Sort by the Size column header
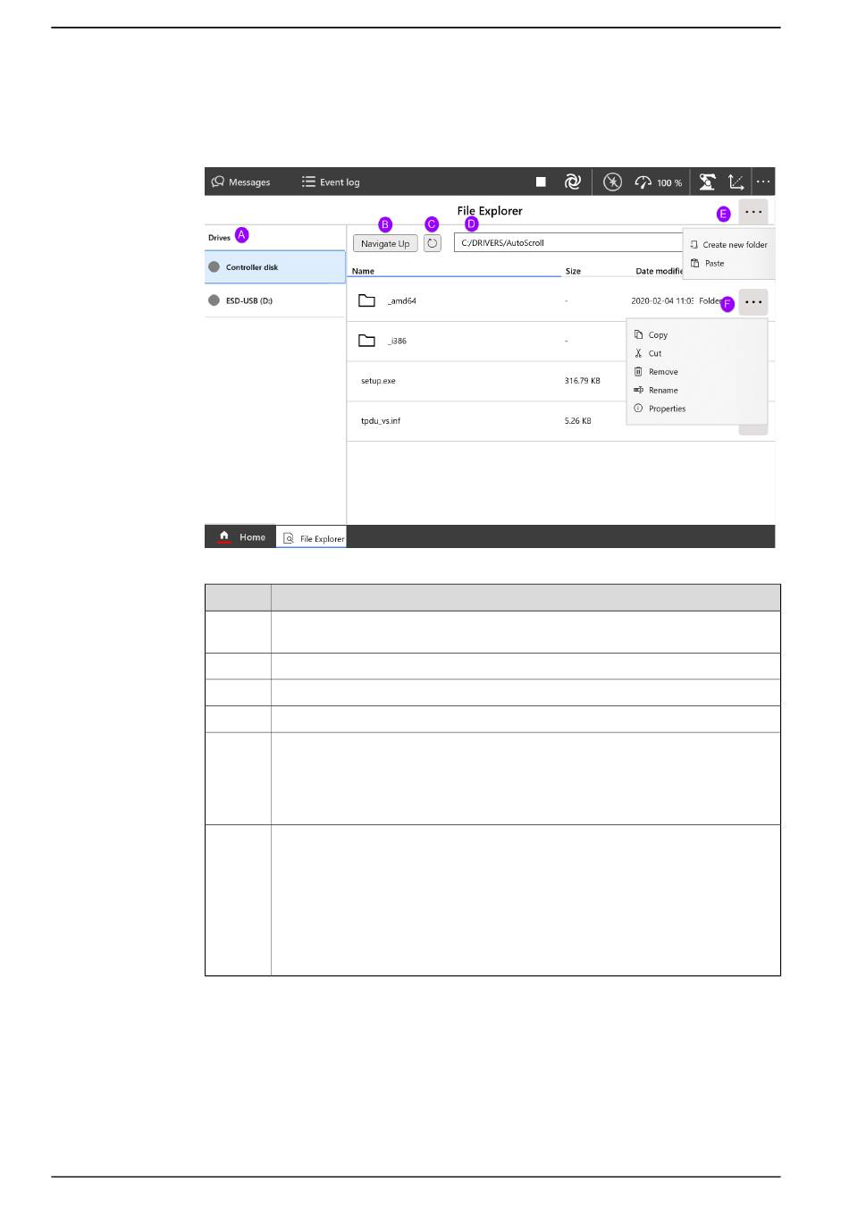 [x=573, y=271]
